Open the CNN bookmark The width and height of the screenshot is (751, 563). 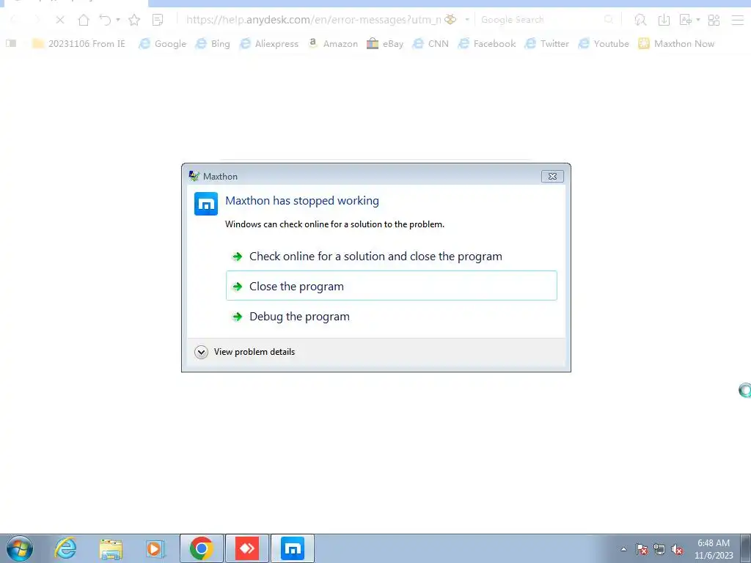point(431,43)
